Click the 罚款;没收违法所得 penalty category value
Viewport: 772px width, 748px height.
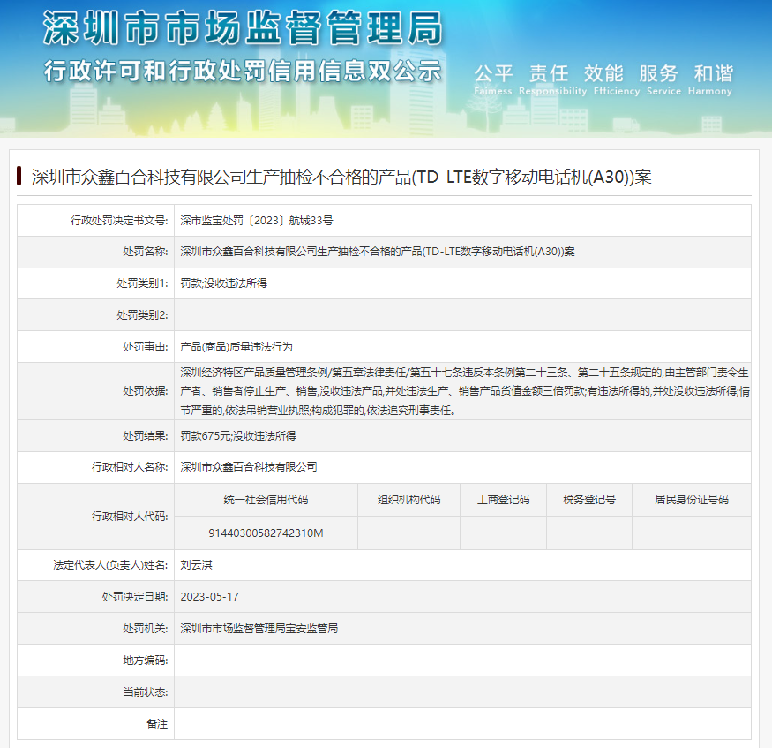(x=223, y=283)
